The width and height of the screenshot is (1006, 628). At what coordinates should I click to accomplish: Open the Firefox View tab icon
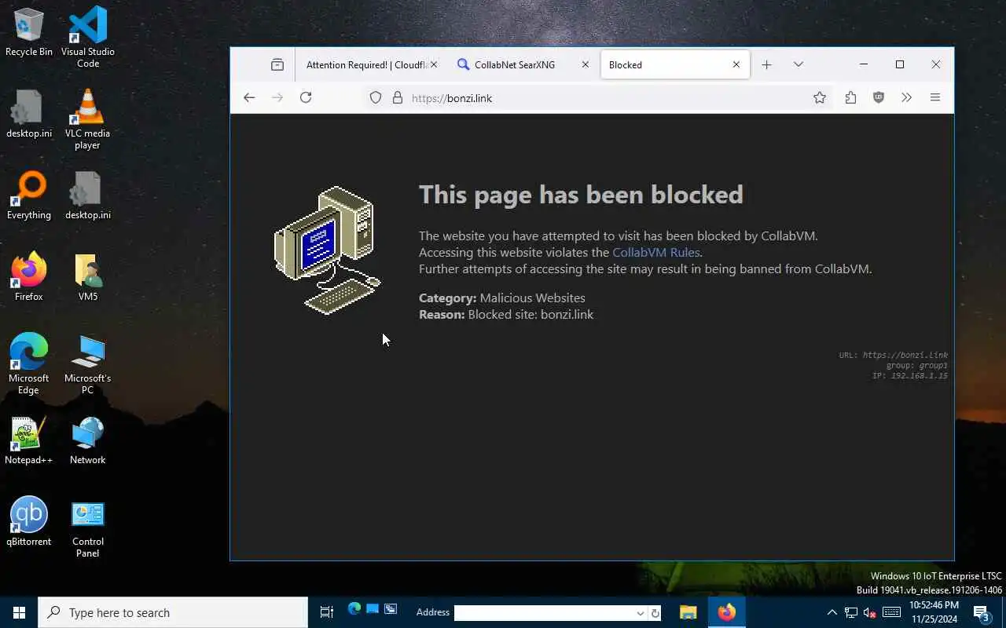coord(277,65)
